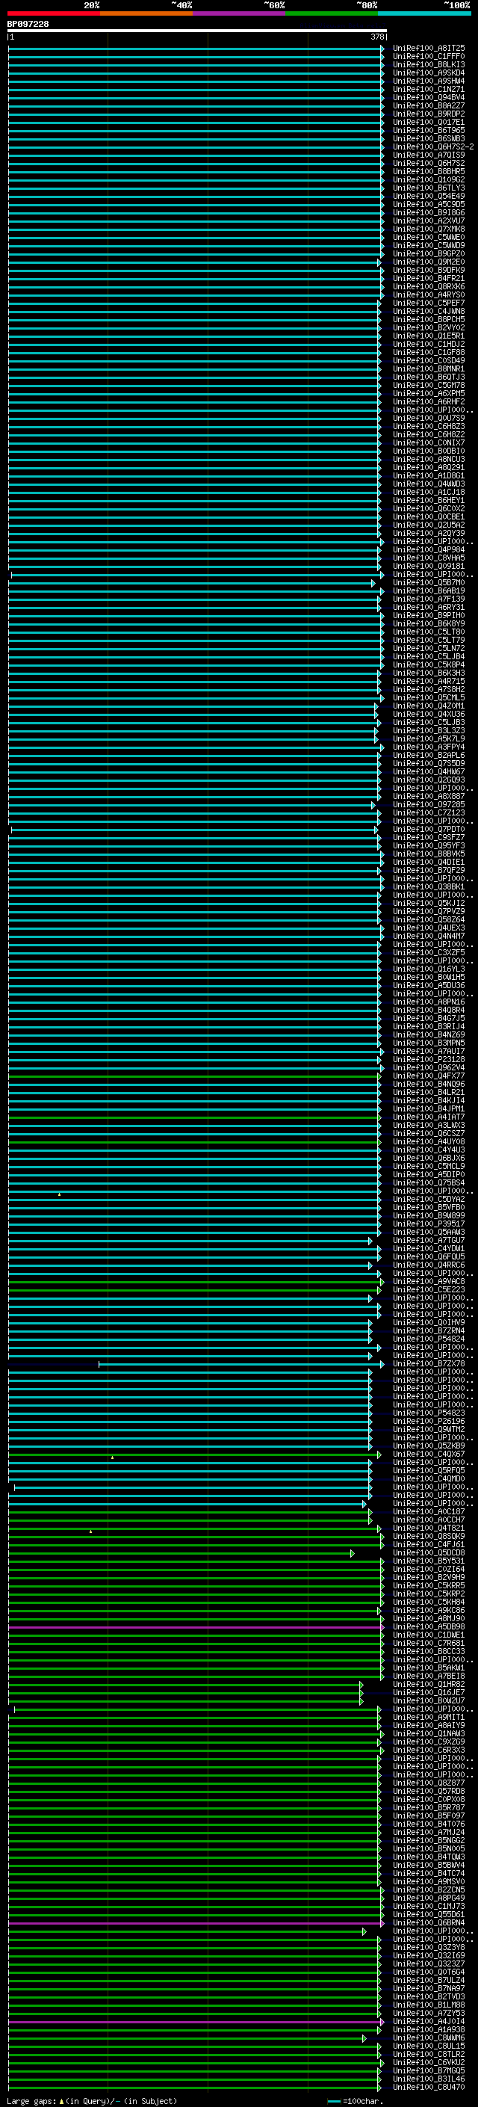The height and width of the screenshot is (2107, 478).
Task: Select hit label UniRef100_A6RHF2
Action: [429, 401]
